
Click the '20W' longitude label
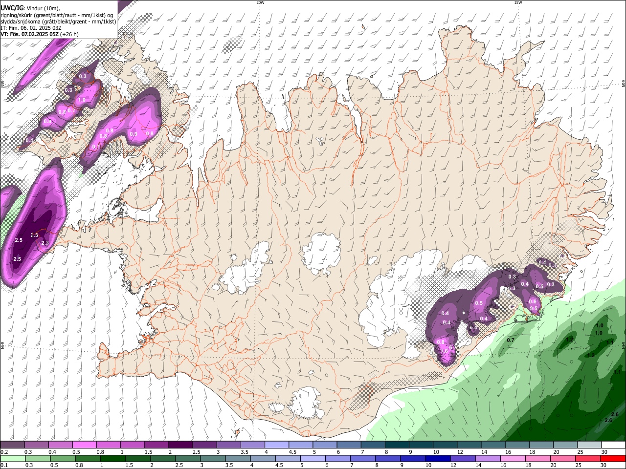(260, 2)
